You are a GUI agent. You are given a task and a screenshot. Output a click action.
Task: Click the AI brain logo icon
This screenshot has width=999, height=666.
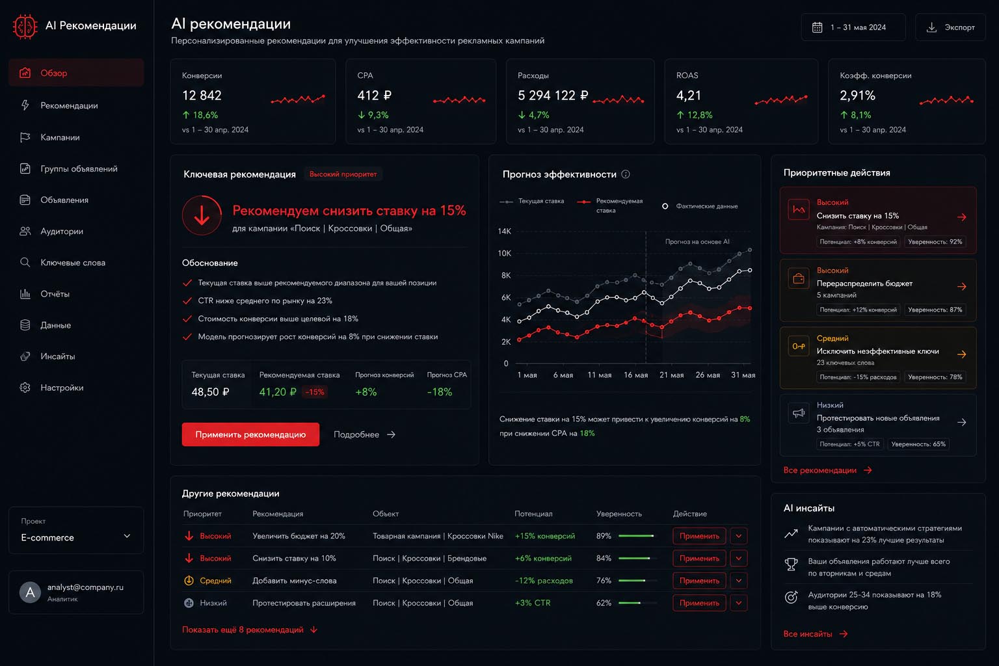(x=25, y=27)
